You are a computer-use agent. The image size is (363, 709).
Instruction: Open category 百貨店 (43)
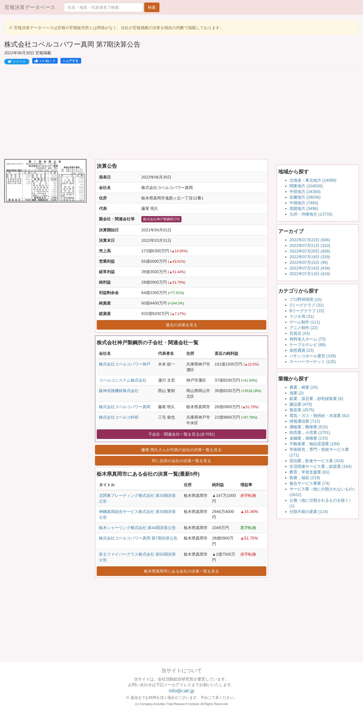pyautogui.click(x=299, y=333)
